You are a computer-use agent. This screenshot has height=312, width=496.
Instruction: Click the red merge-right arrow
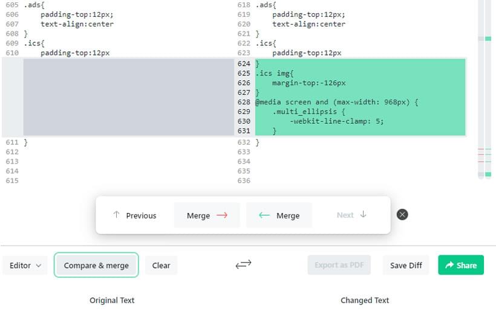[x=222, y=215]
